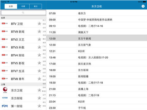Switch to the 收藏 tab

pos(23,6)
